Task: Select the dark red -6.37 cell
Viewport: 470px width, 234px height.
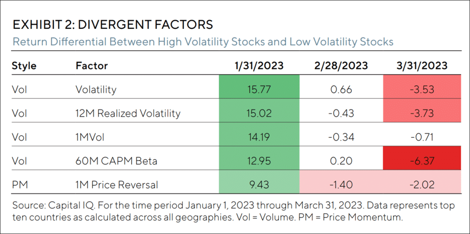Action: point(422,161)
